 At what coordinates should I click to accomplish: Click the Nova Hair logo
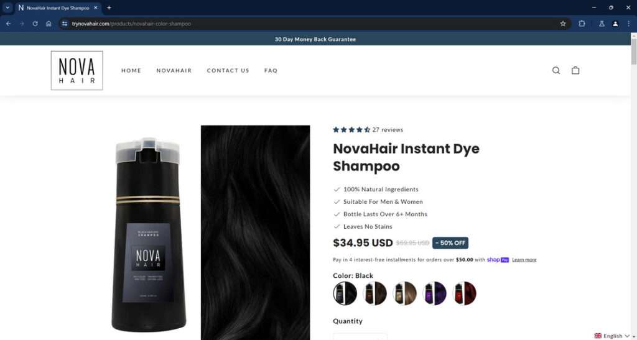(x=77, y=70)
